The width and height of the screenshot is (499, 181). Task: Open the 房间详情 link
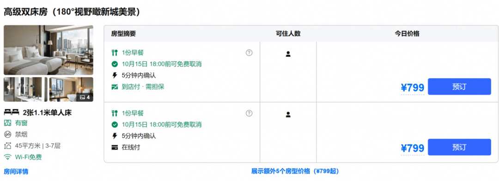(16, 171)
